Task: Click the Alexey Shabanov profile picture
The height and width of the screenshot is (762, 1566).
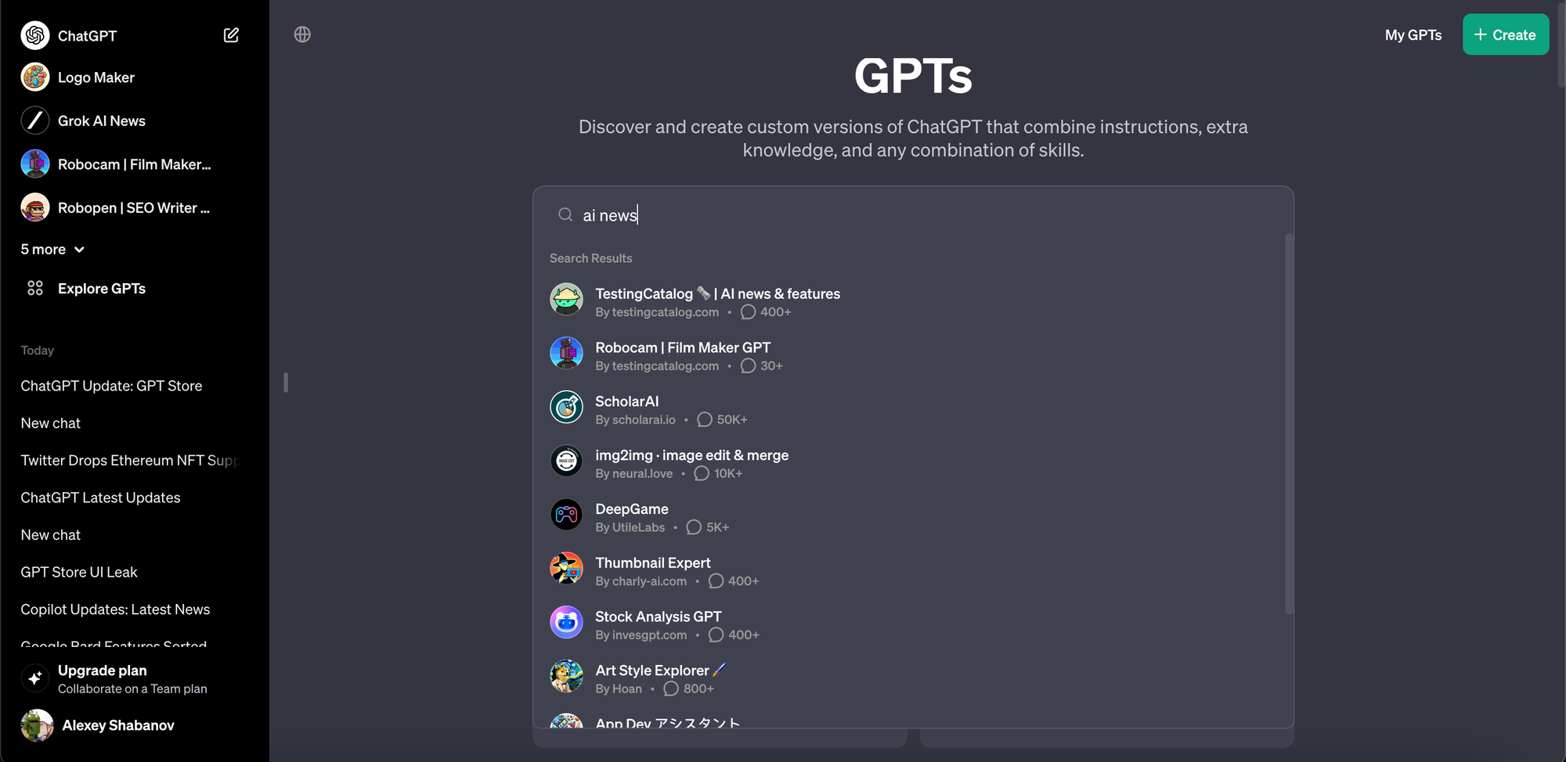Action: point(37,725)
